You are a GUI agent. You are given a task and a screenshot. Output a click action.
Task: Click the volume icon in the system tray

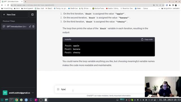[x=143, y=100]
